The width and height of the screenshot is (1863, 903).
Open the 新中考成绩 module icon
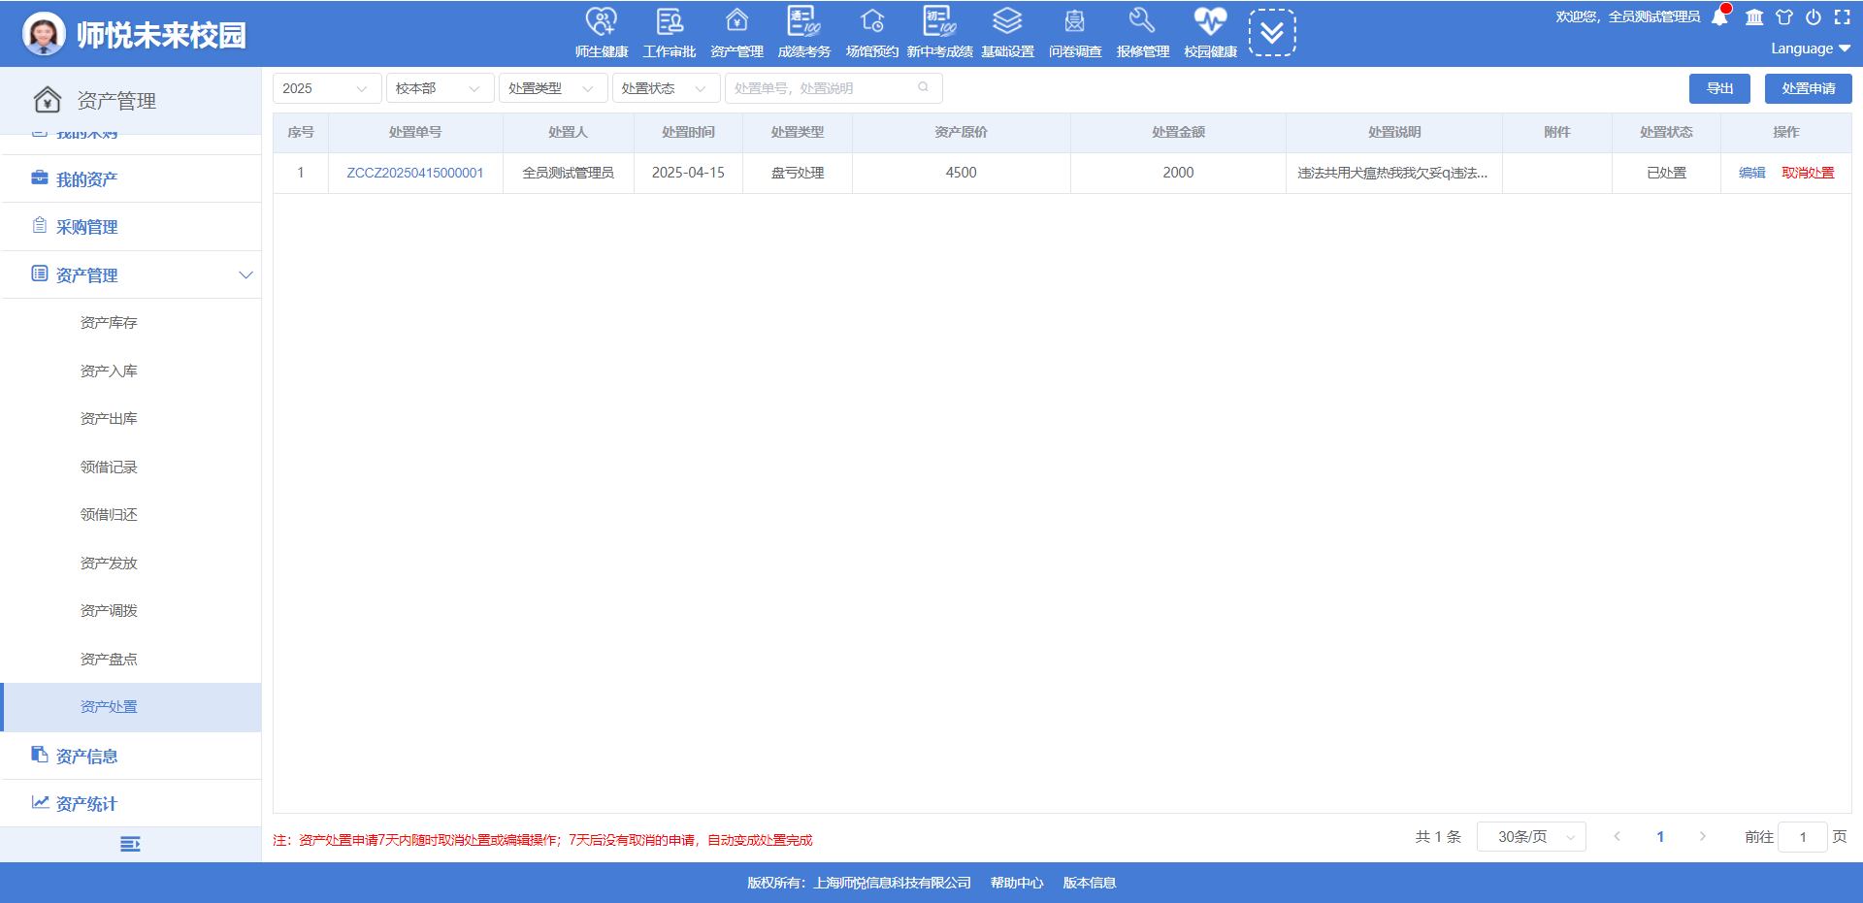coord(939,22)
